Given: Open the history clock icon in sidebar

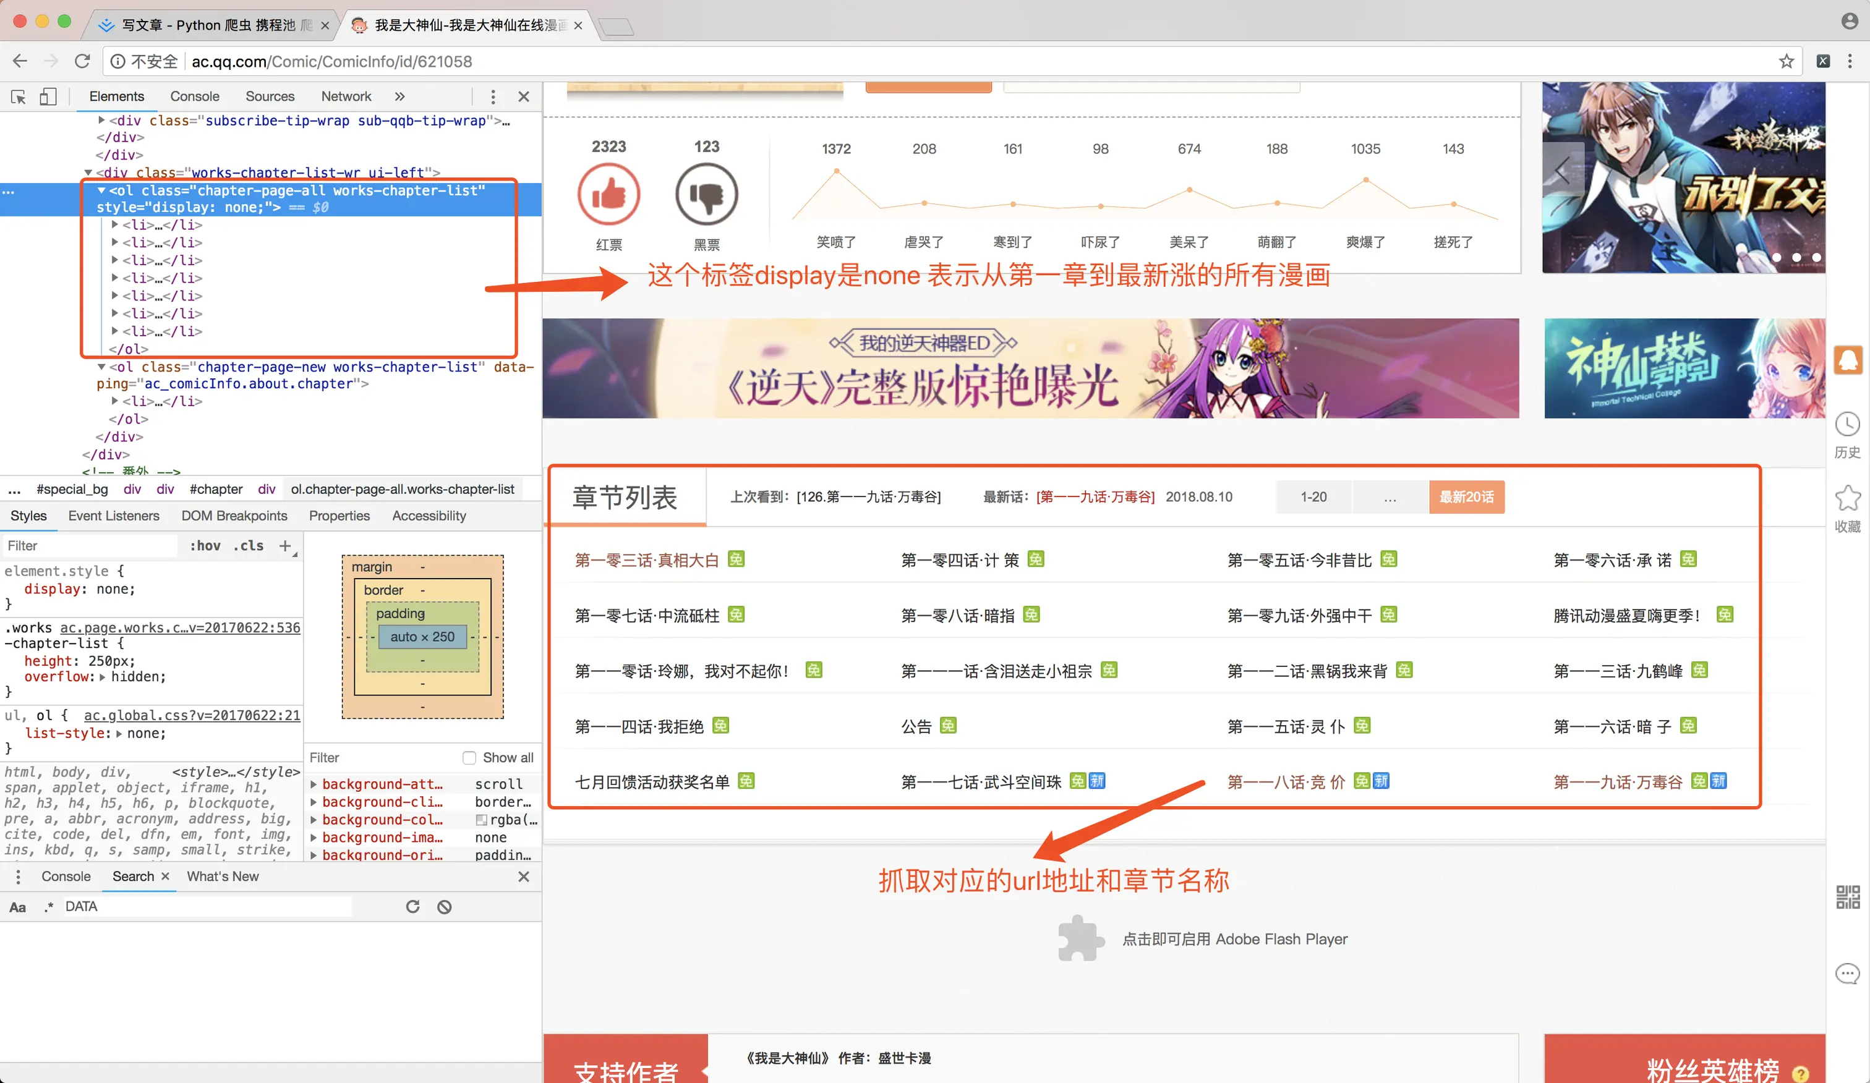Looking at the screenshot, I should (1848, 424).
